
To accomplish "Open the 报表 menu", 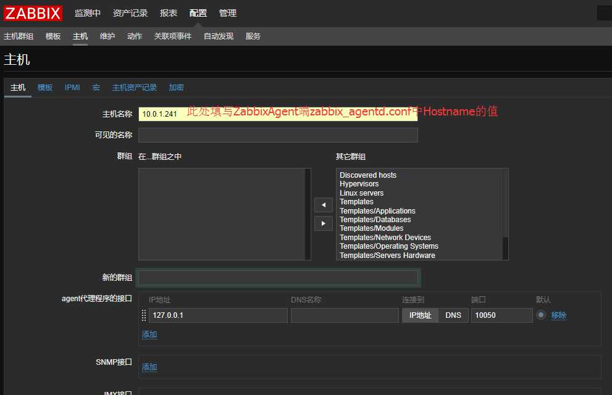I will [169, 13].
